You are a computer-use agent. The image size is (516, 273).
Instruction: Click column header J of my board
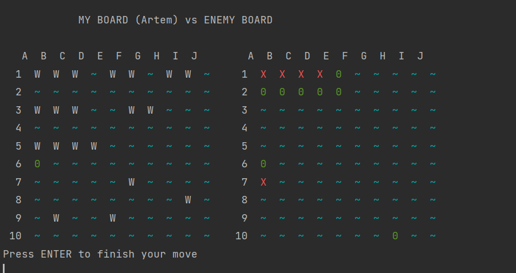pos(194,56)
